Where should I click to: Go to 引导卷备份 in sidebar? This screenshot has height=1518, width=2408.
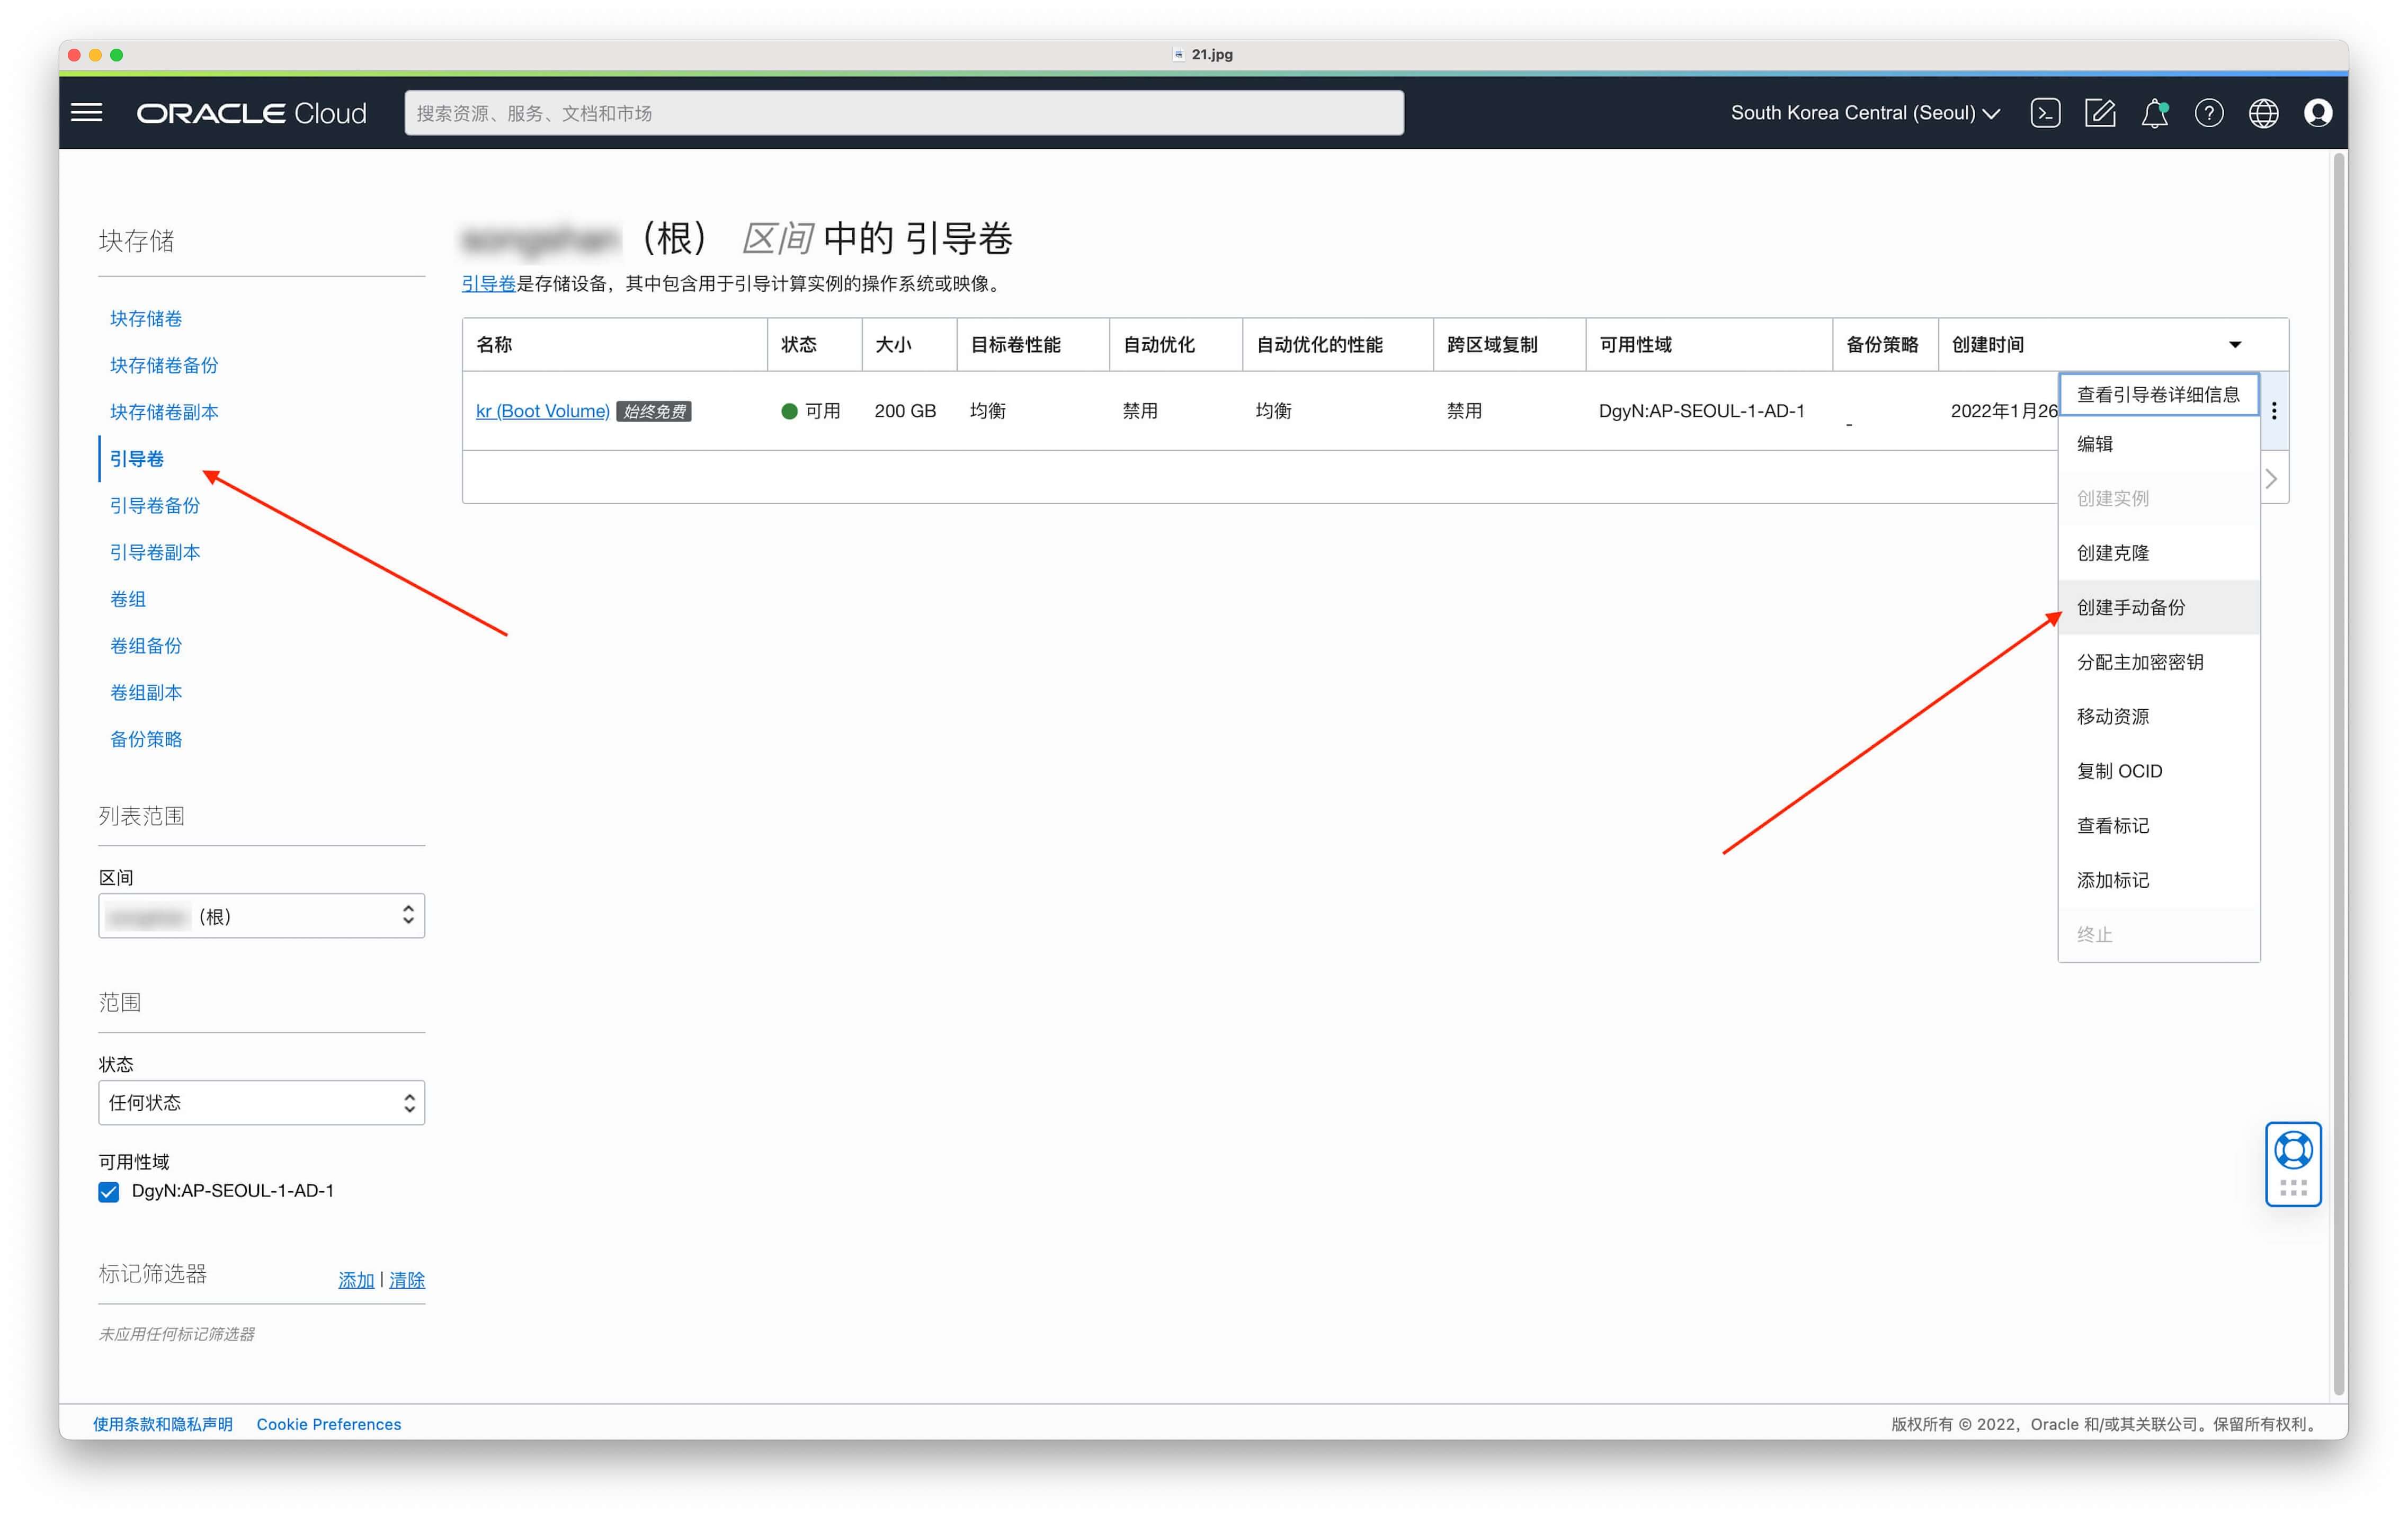pos(155,505)
